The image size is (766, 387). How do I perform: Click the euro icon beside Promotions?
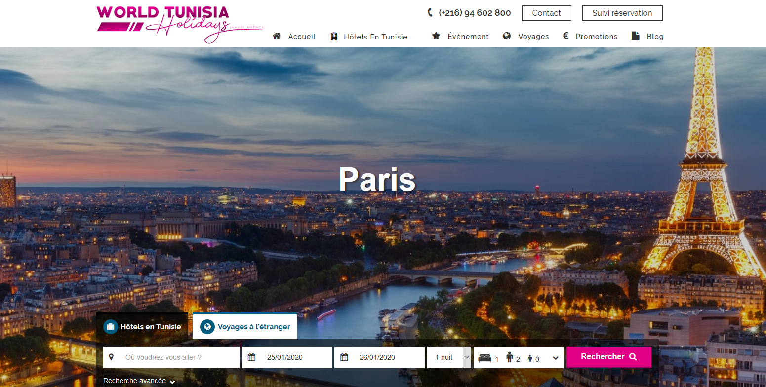[566, 36]
